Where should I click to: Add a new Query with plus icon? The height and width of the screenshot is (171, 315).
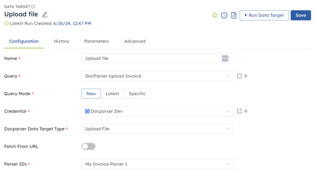[x=246, y=76]
